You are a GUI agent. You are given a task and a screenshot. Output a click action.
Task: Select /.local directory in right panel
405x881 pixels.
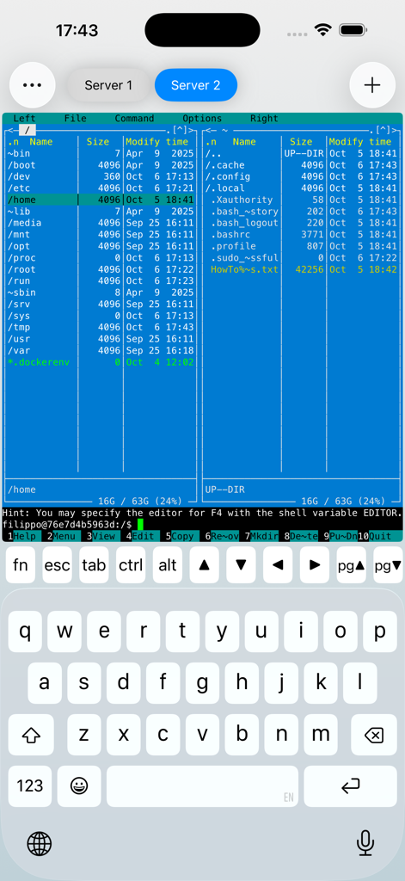301,188
